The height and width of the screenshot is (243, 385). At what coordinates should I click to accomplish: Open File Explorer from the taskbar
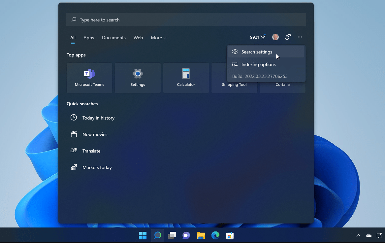click(x=201, y=235)
